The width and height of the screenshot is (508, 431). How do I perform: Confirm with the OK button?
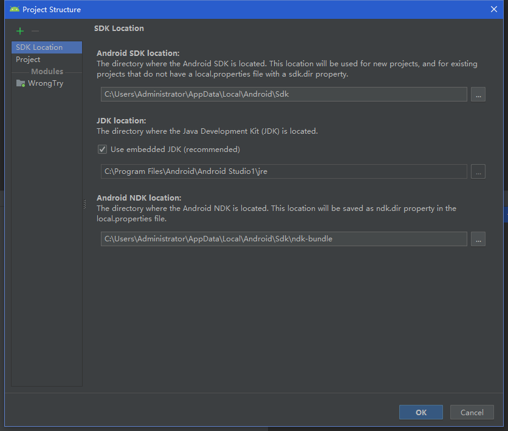[421, 412]
